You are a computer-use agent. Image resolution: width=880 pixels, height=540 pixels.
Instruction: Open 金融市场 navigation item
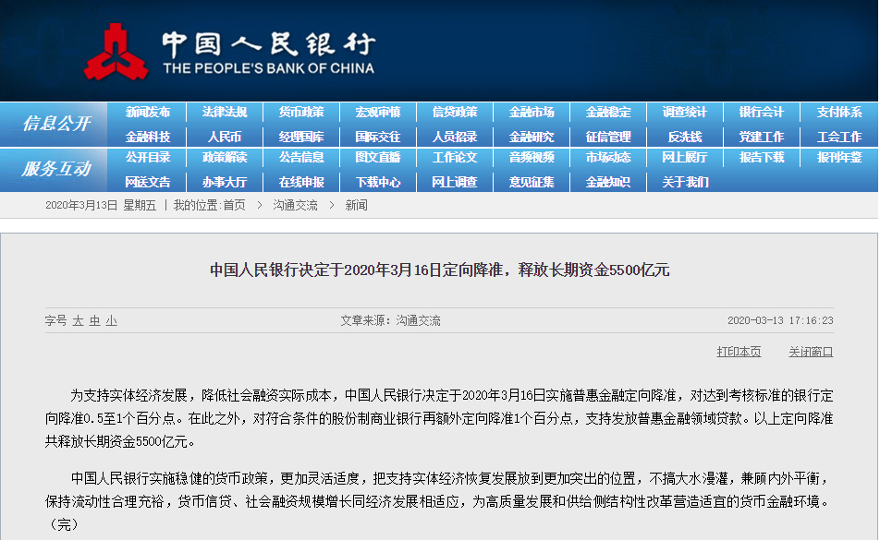[532, 113]
